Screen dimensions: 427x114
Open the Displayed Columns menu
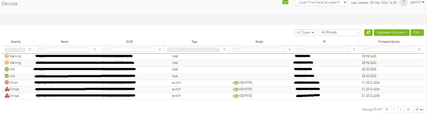tap(392, 32)
